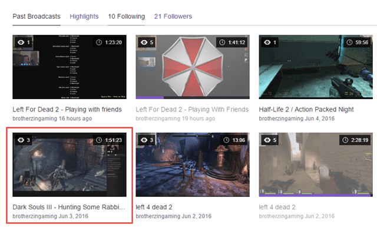This screenshot has width=377, height=227.
Task: Click clock duration icon showing 1:41:12
Action: pos(222,42)
